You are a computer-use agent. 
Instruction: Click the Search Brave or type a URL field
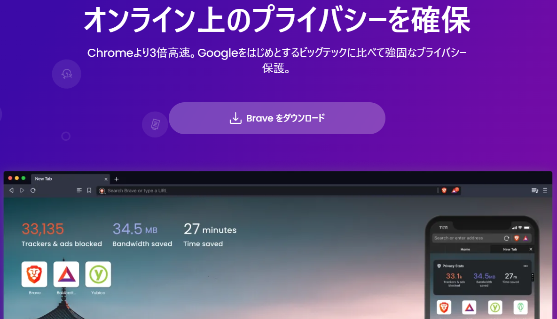268,190
